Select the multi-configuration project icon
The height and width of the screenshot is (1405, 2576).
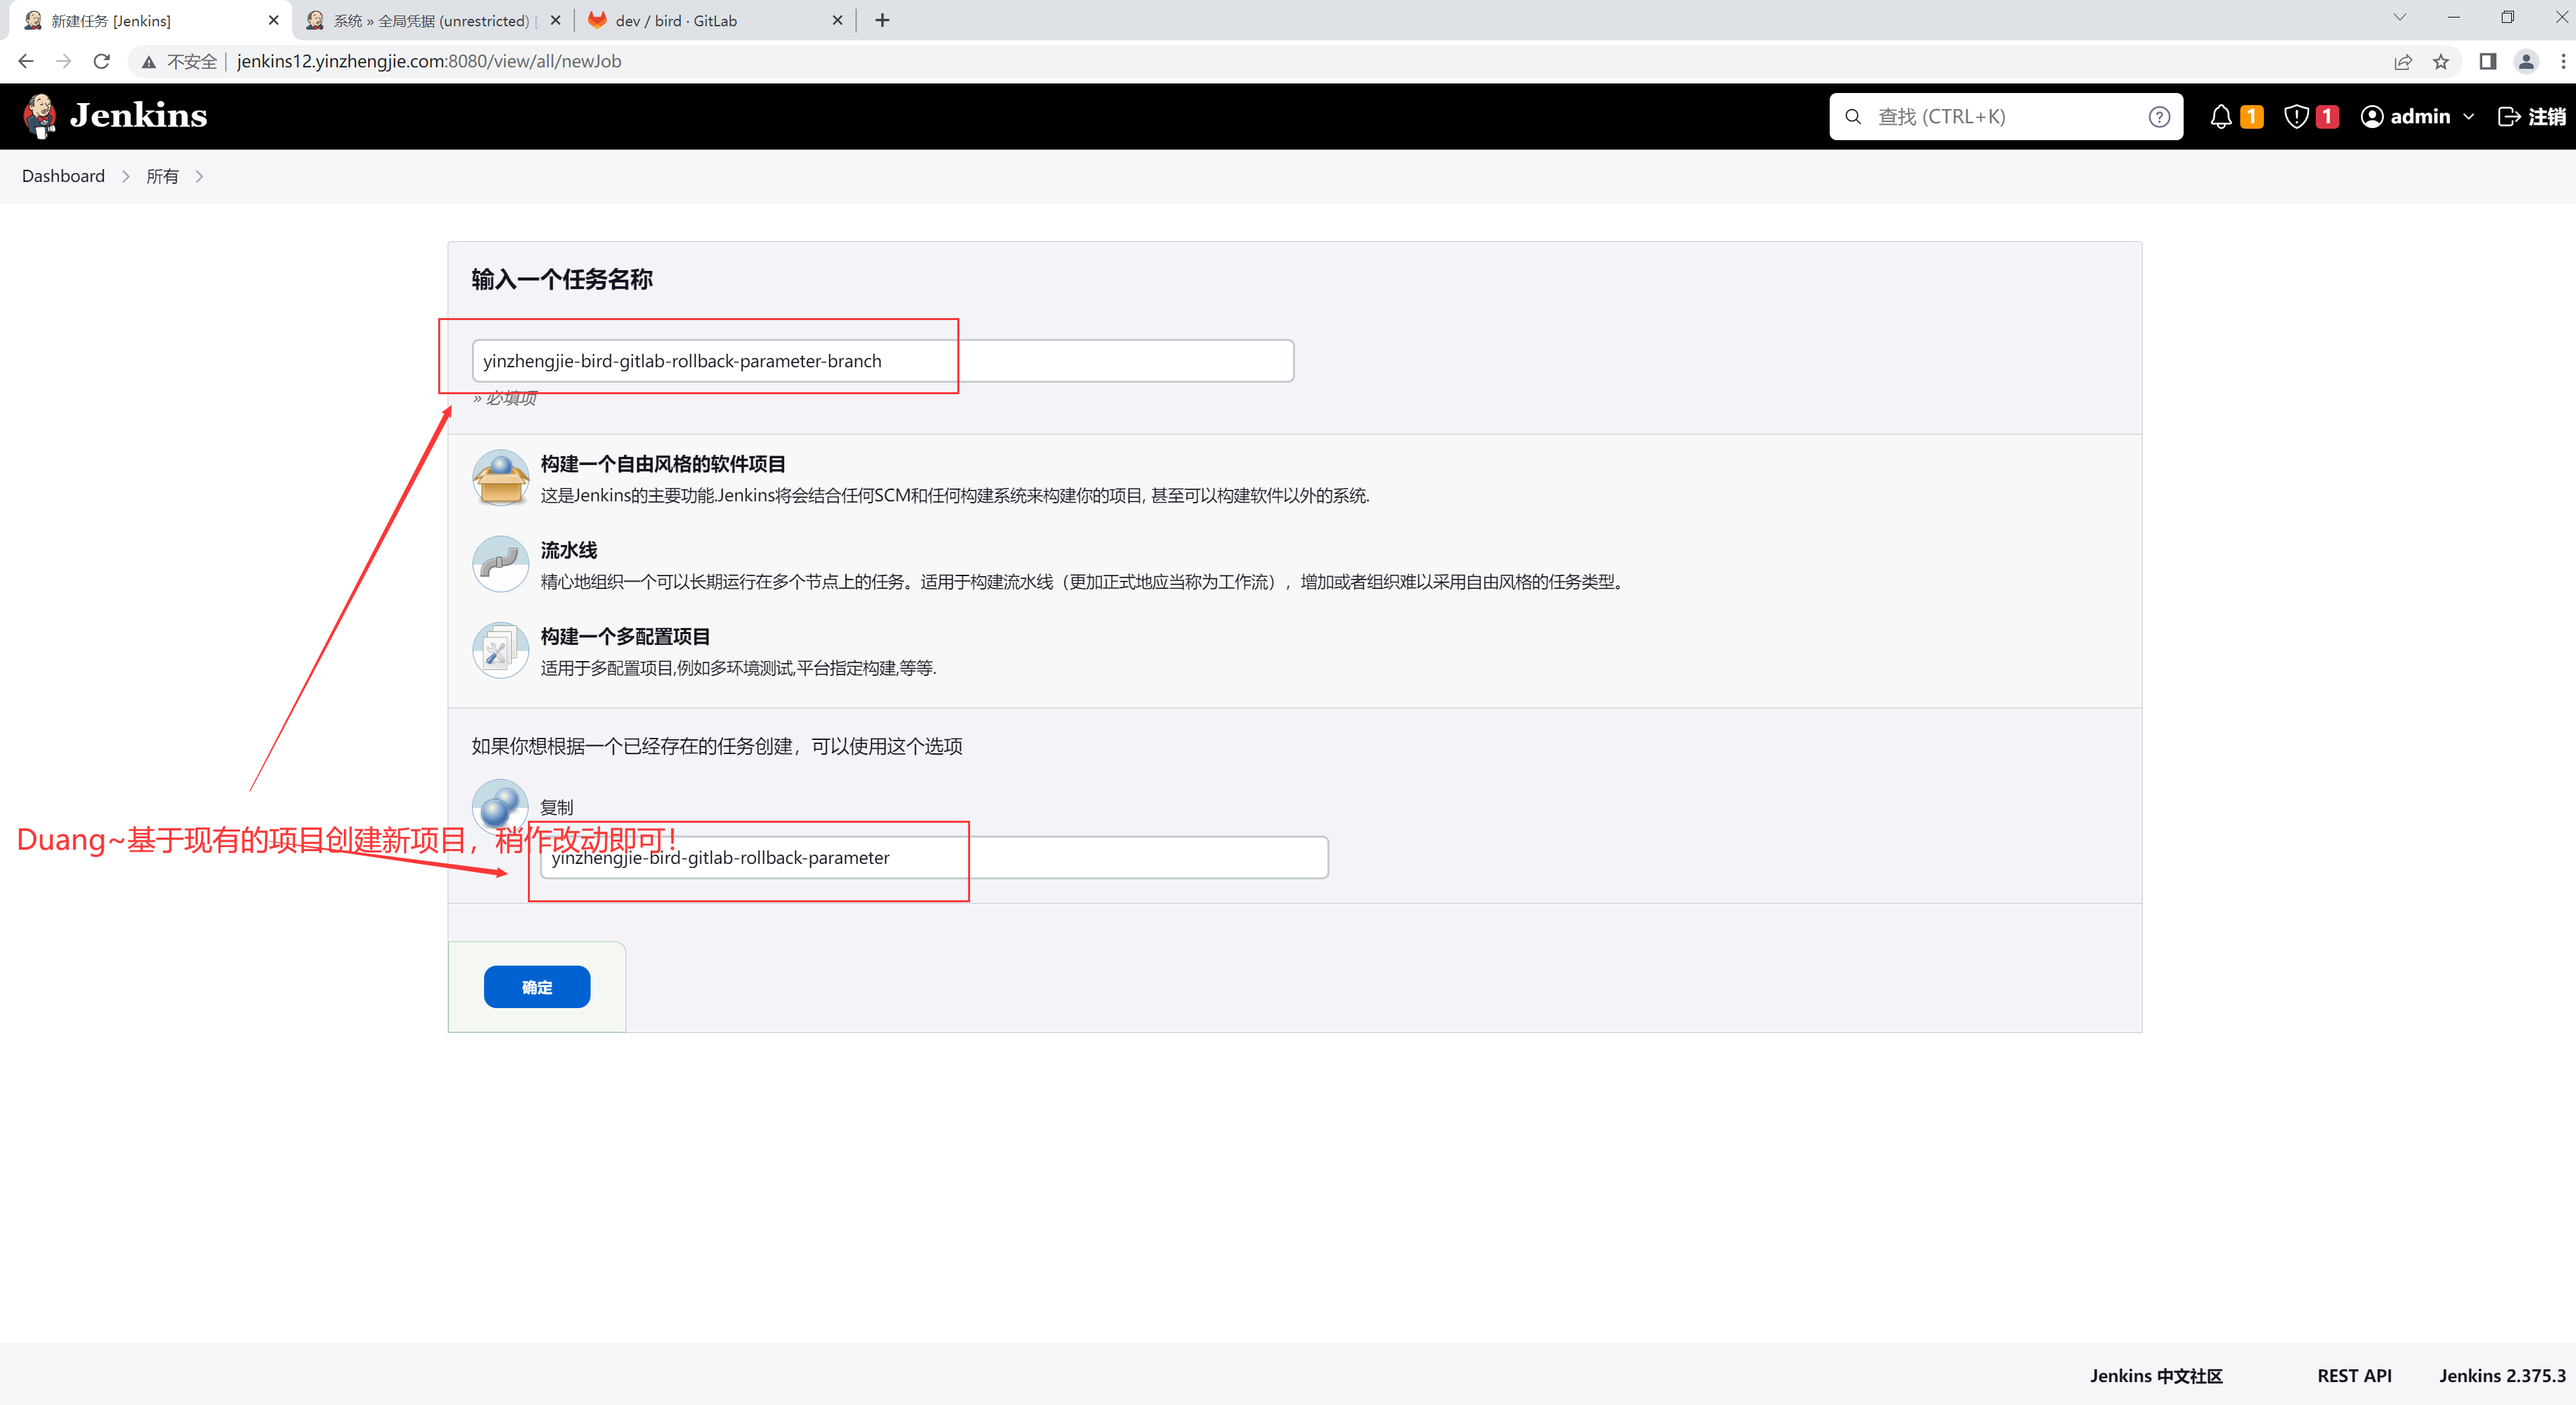pos(500,650)
